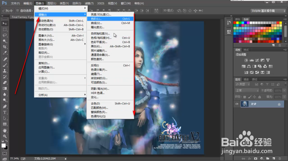288x161 pixels.
Task: Open the Dolphin 基本操作 workspace dropdown
Action: point(268,11)
